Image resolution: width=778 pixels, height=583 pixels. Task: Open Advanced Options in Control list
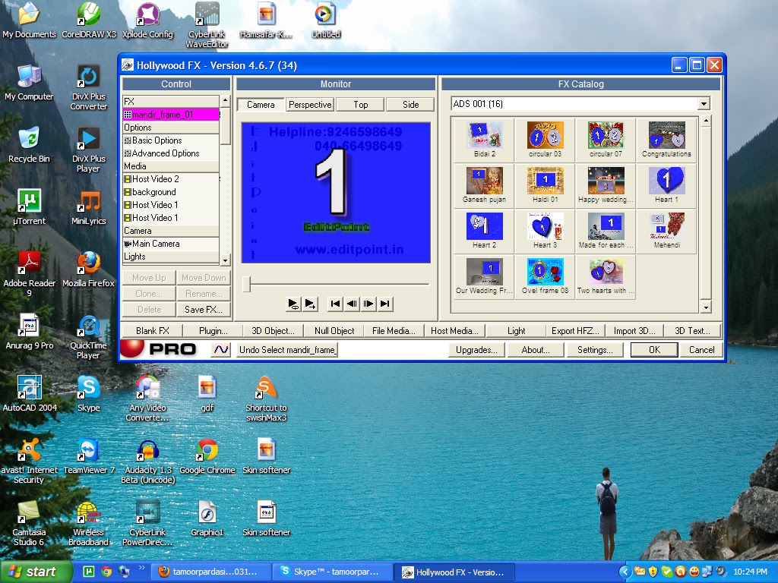point(171,153)
